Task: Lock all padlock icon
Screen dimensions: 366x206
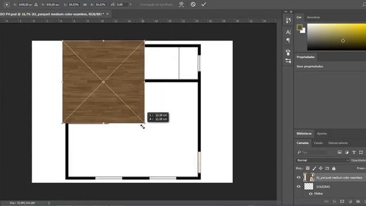Action: pos(334,168)
